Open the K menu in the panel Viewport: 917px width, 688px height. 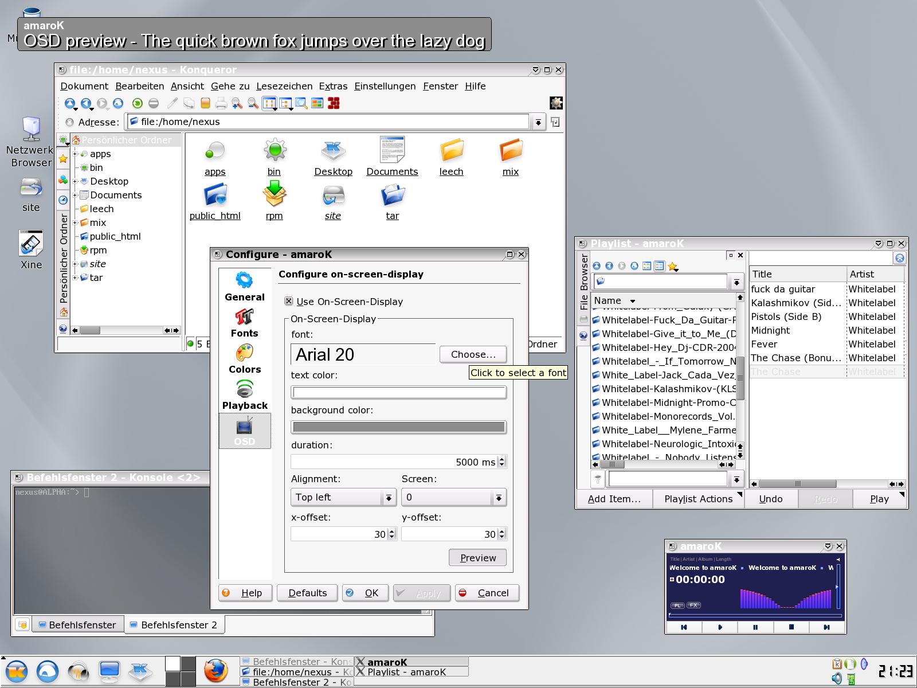(x=16, y=671)
